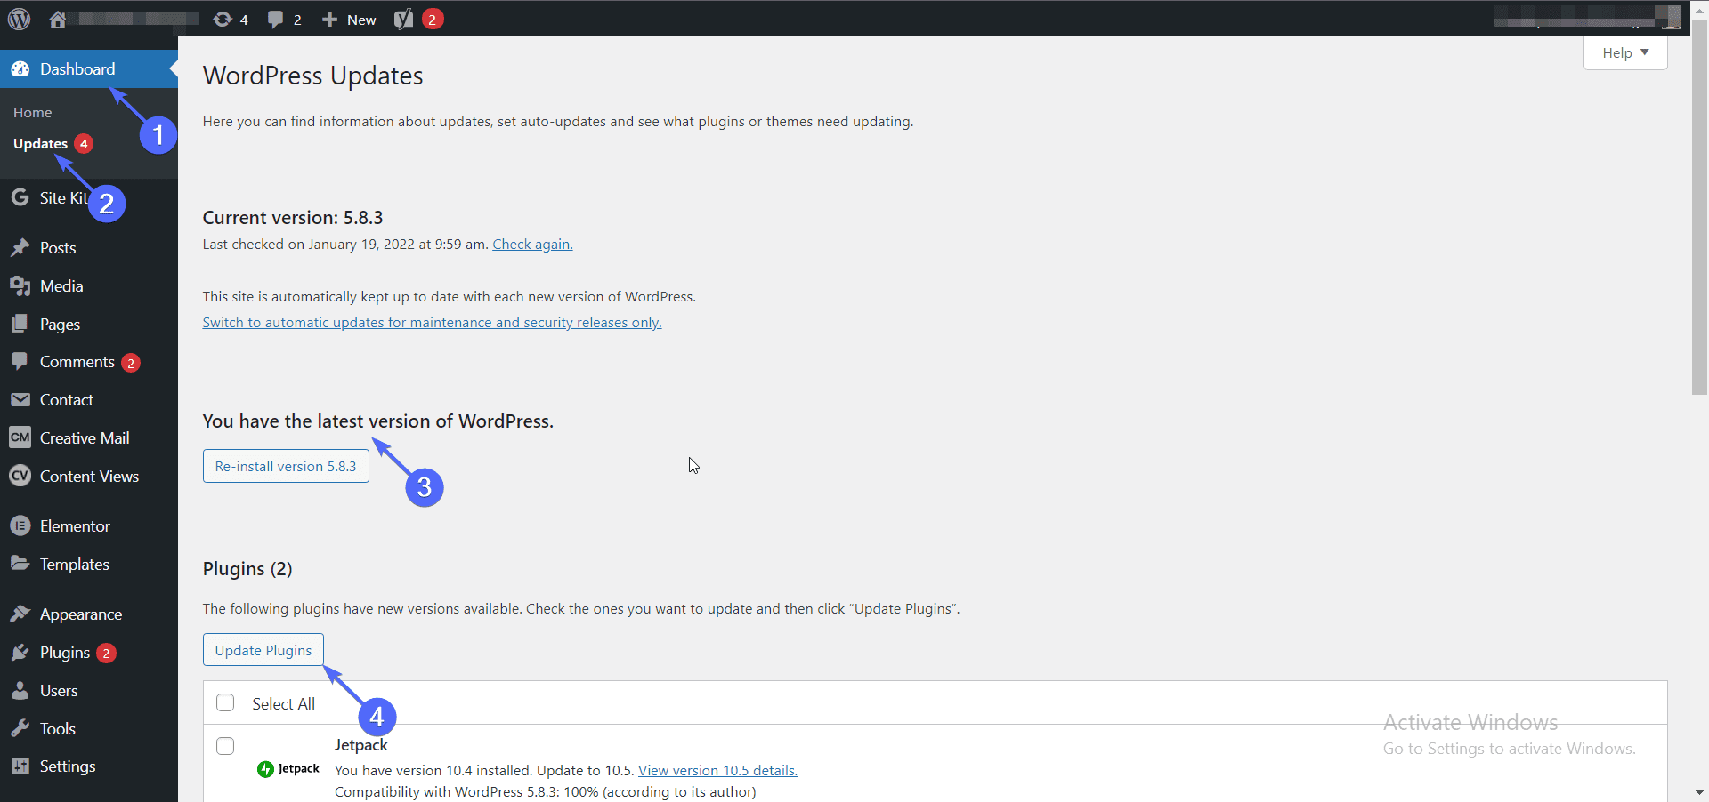Open View version 10.5 details link
Screen dimensions: 1709x802
[x=717, y=771]
